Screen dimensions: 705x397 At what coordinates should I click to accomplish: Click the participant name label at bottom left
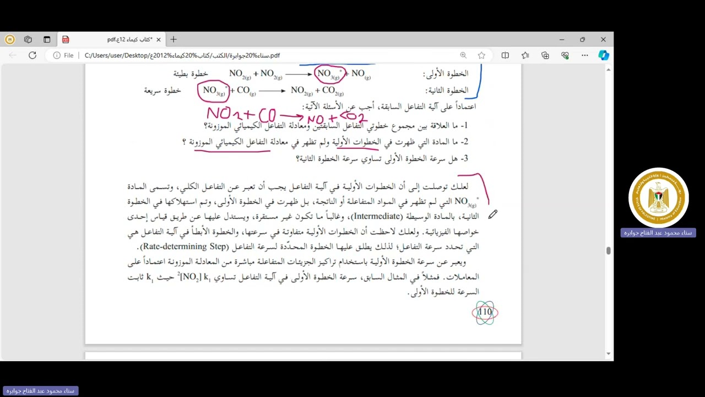[x=40, y=391]
